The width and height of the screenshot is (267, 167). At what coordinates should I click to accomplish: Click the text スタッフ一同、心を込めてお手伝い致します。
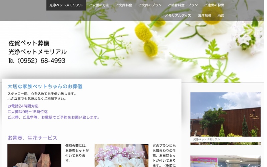coord(42,94)
